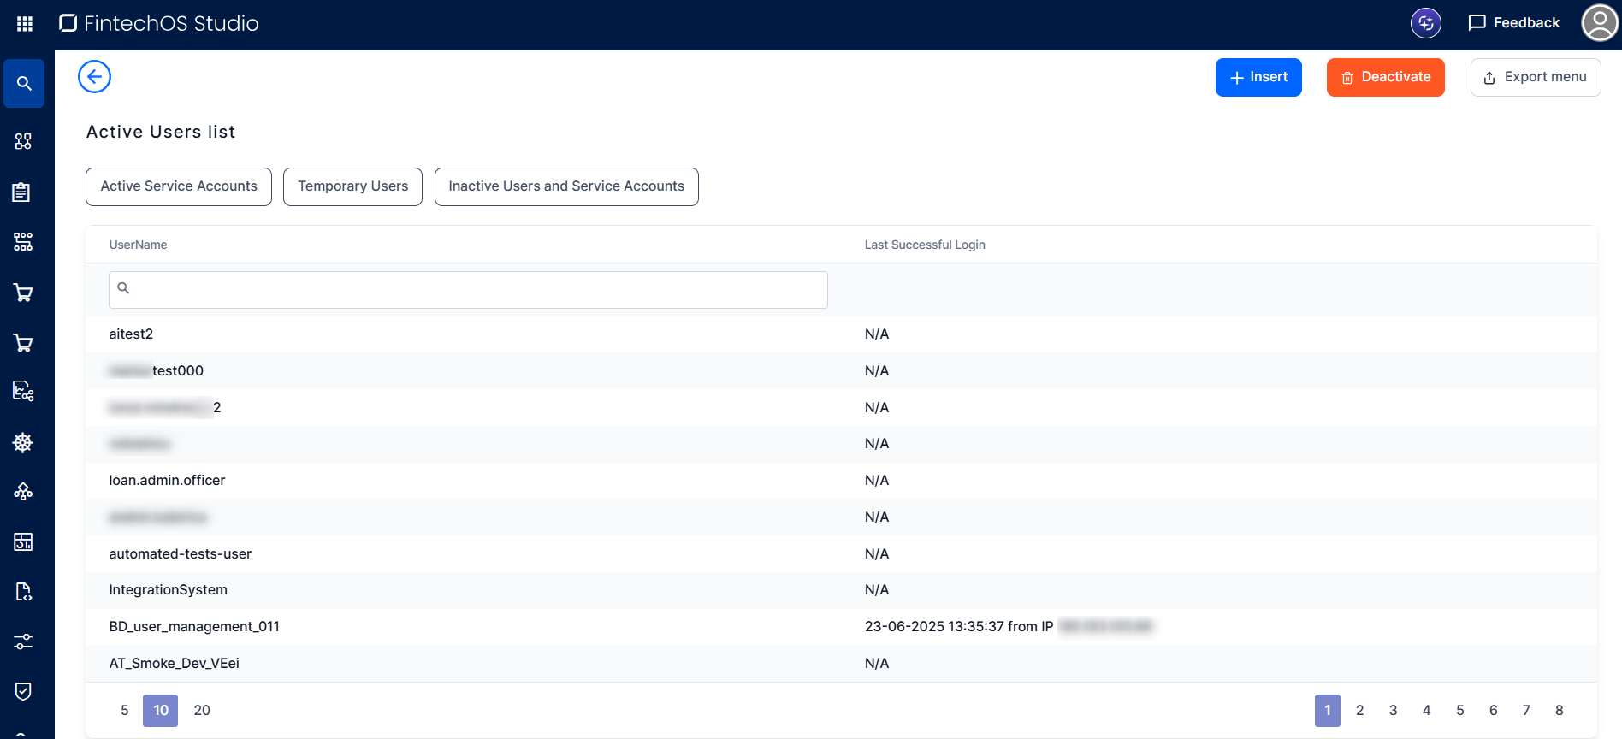This screenshot has width=1622, height=739.
Task: Go back using the circled arrow icon
Action: coord(94,77)
